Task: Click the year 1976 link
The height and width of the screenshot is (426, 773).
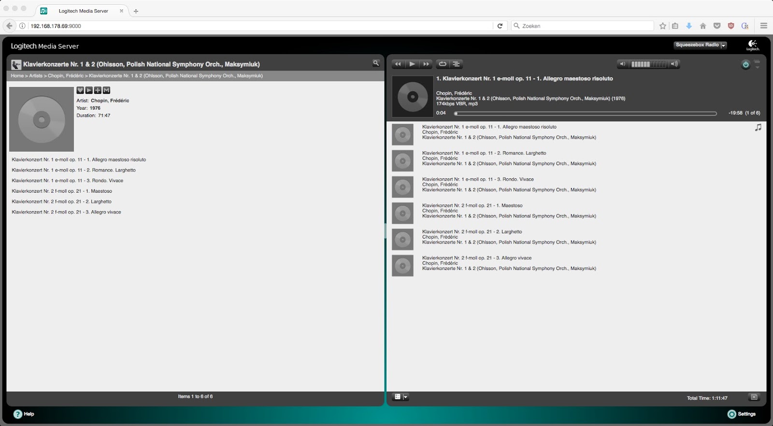Action: [x=95, y=108]
